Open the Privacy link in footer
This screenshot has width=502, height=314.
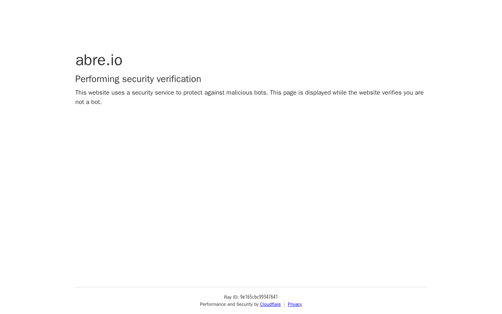(295, 304)
